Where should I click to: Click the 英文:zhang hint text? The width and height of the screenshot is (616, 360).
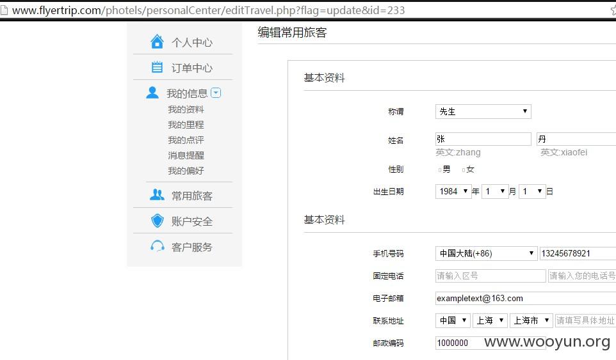tap(458, 152)
